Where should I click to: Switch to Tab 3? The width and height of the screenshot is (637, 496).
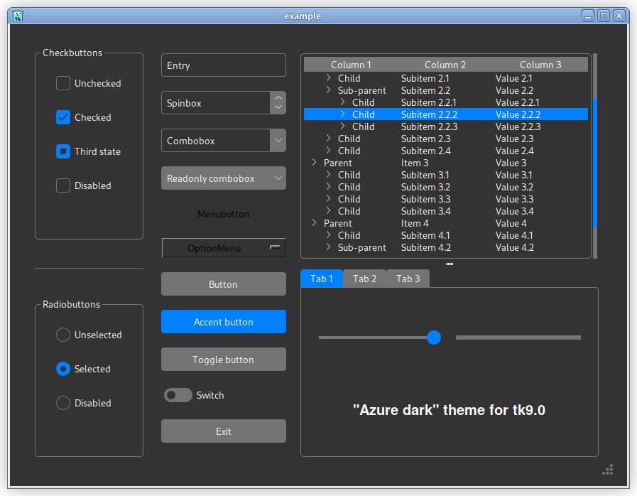pyautogui.click(x=408, y=279)
